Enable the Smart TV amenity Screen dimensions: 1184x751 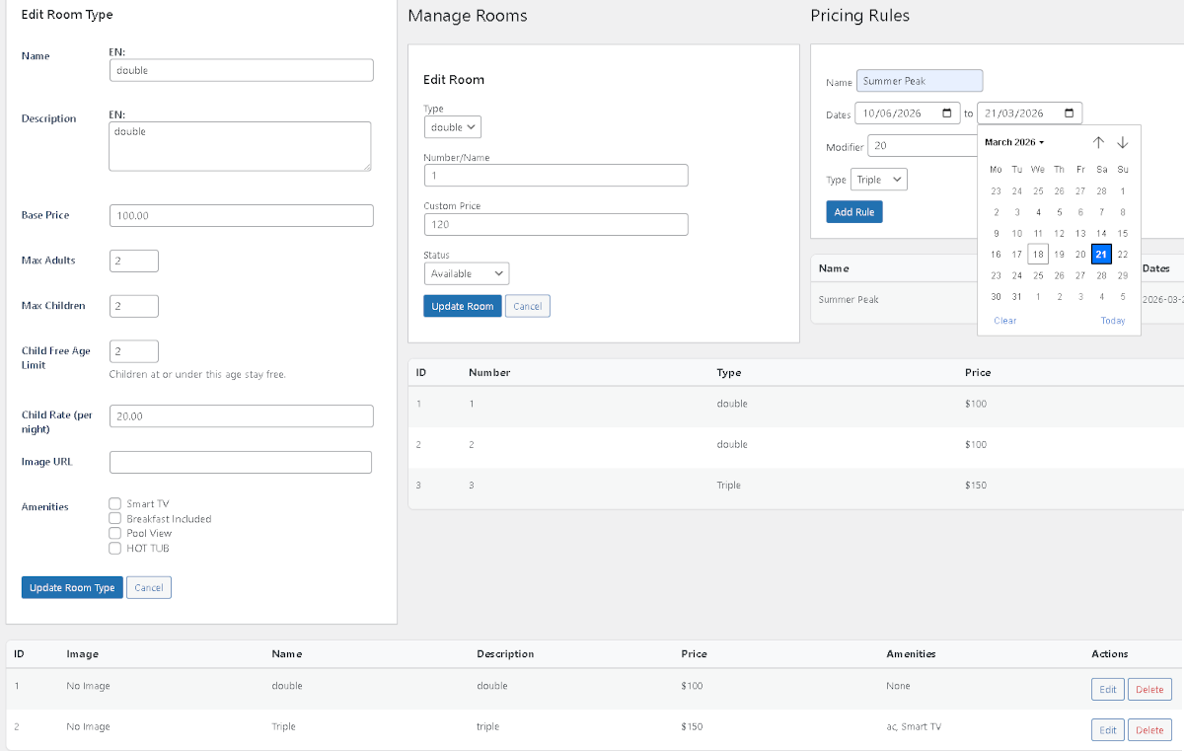114,503
